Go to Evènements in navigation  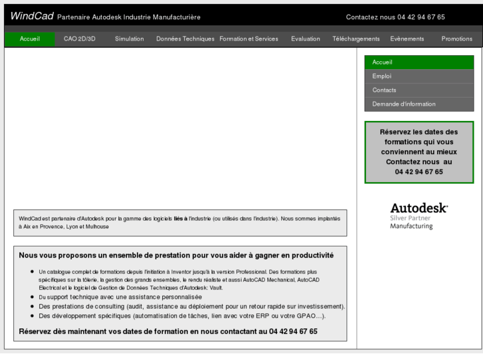[x=407, y=39]
